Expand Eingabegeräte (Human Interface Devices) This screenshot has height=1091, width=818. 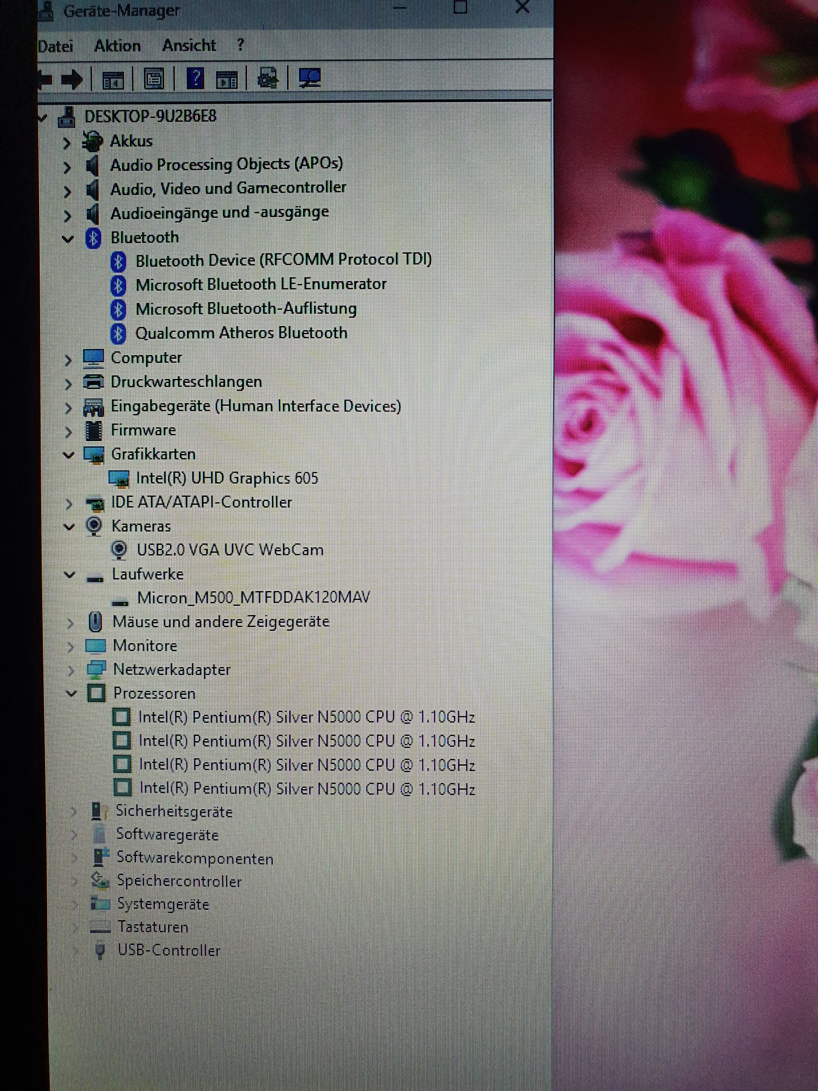69,408
